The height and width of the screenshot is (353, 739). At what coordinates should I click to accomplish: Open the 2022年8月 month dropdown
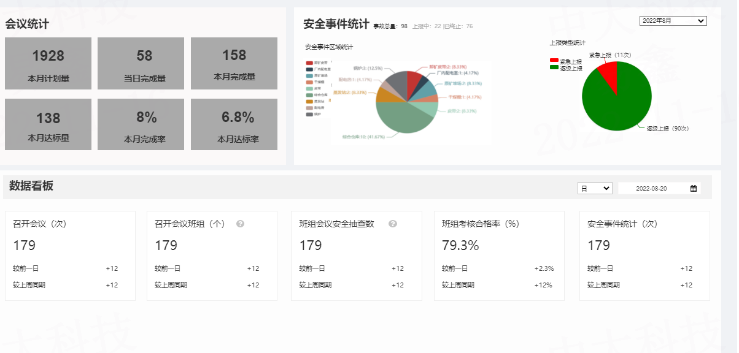pos(673,21)
